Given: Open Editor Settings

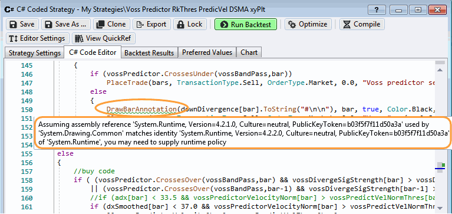Looking at the screenshot, I should 37,38.
